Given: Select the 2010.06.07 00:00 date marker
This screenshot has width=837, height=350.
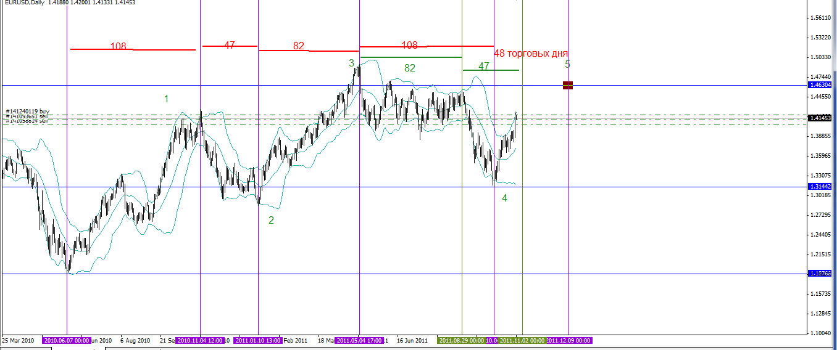Looking at the screenshot, I should coord(67,340).
